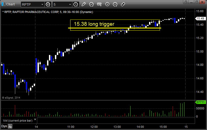The height and width of the screenshot is (130, 207).
Task: Click the 12:00 time axis label
Action: (94, 127)
